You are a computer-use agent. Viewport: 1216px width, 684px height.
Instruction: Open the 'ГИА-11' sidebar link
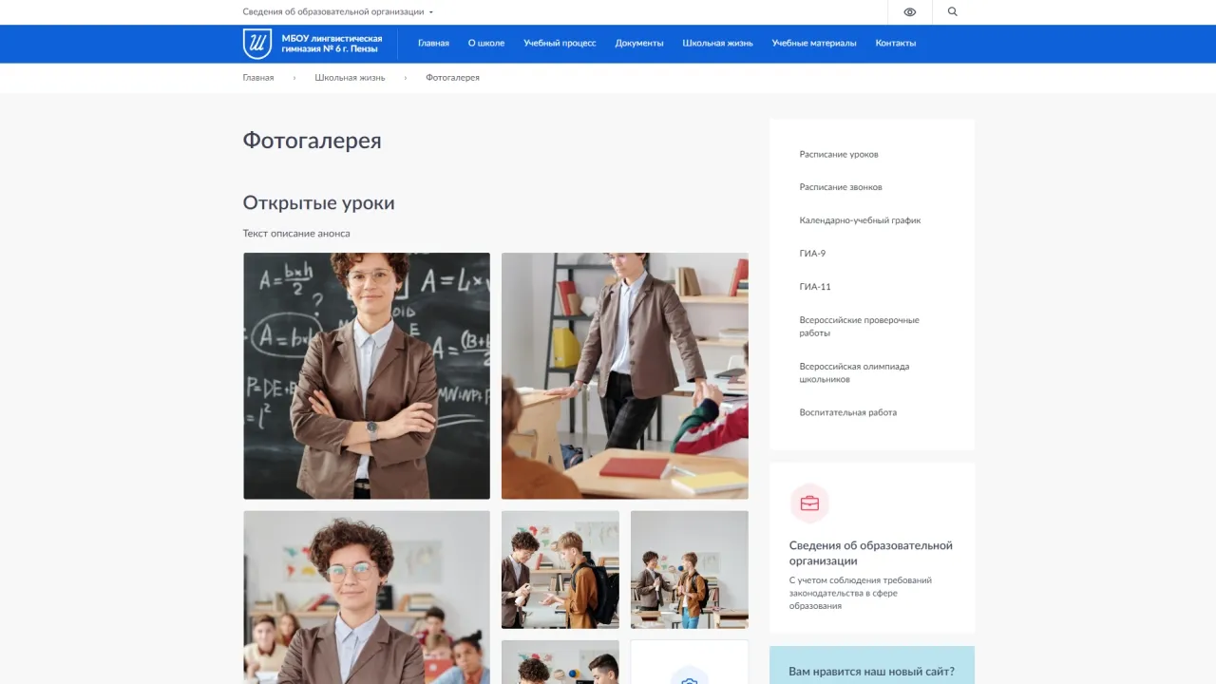click(815, 287)
